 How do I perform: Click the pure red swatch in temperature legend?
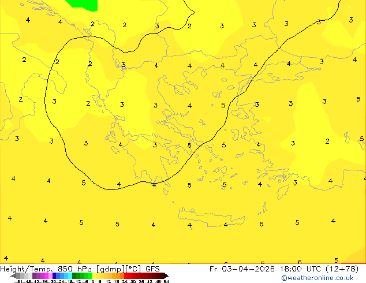coord(126,275)
